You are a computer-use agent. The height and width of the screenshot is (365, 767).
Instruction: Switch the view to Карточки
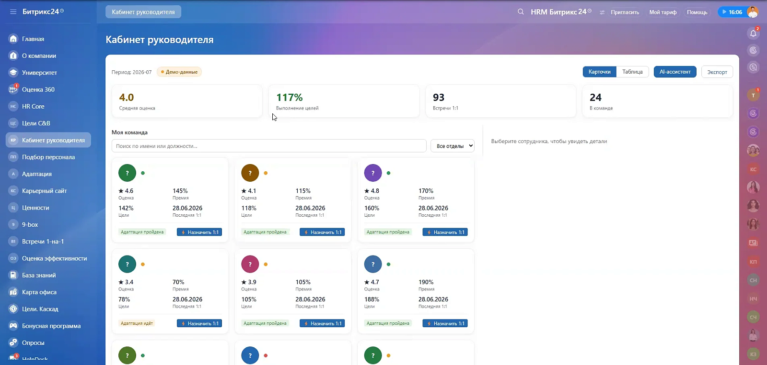[x=599, y=72]
